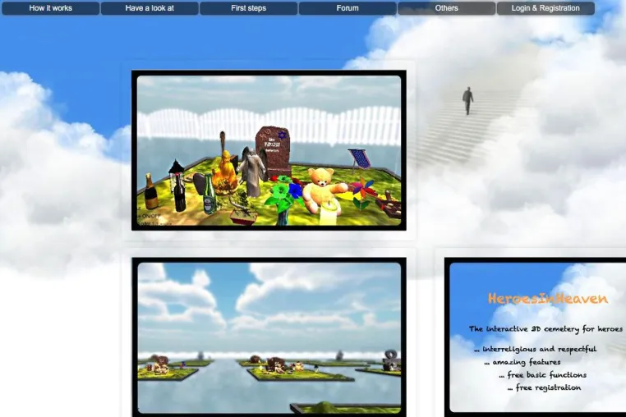Click the HeroesInHeaven intro slide
Screen dimensions: 626x417
[535, 337]
